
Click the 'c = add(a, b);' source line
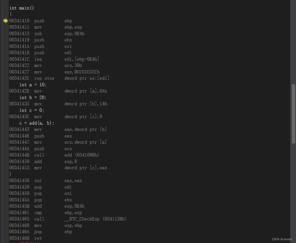tap(37, 123)
